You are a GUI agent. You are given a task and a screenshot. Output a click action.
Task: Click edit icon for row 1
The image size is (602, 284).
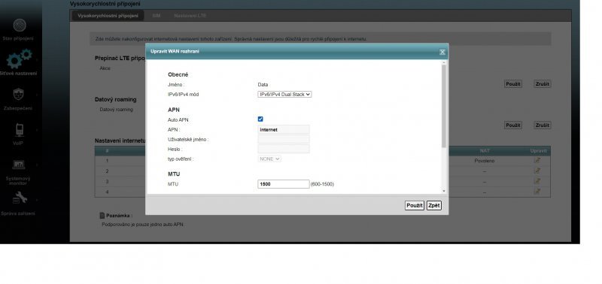(537, 161)
